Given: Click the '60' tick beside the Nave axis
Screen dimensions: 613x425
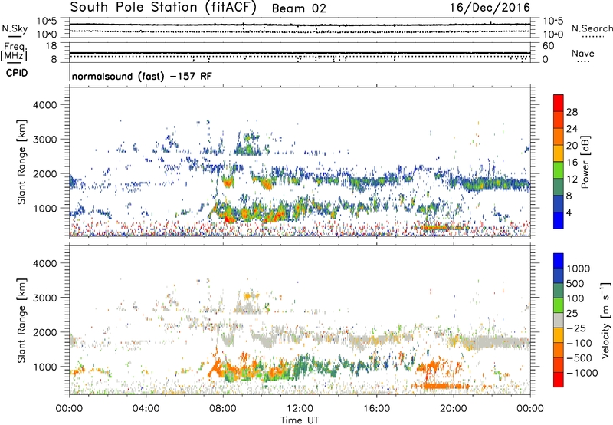Looking at the screenshot, I should 548,46.
